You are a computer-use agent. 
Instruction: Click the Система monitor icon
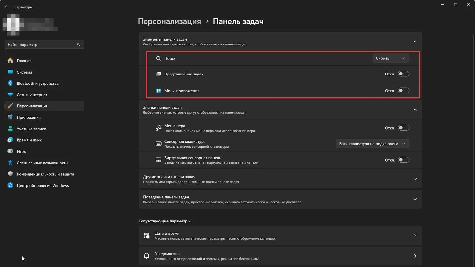(x=10, y=72)
